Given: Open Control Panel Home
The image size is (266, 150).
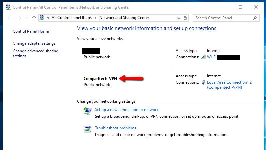Looking at the screenshot, I should tap(31, 31).
